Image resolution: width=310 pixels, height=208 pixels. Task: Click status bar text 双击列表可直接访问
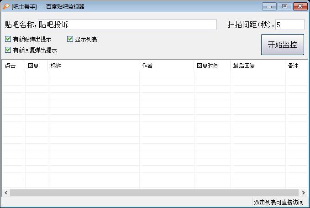pyautogui.click(x=278, y=202)
